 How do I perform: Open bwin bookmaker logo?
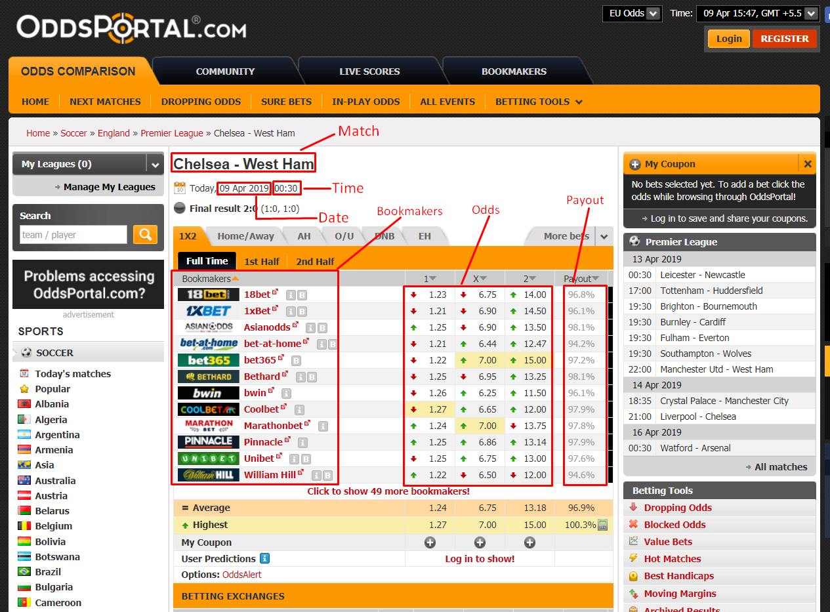pos(209,393)
